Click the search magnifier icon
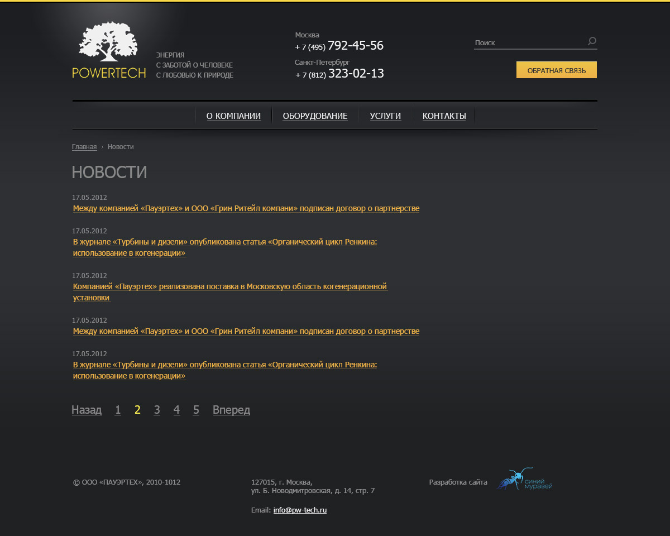670x536 pixels. point(592,41)
